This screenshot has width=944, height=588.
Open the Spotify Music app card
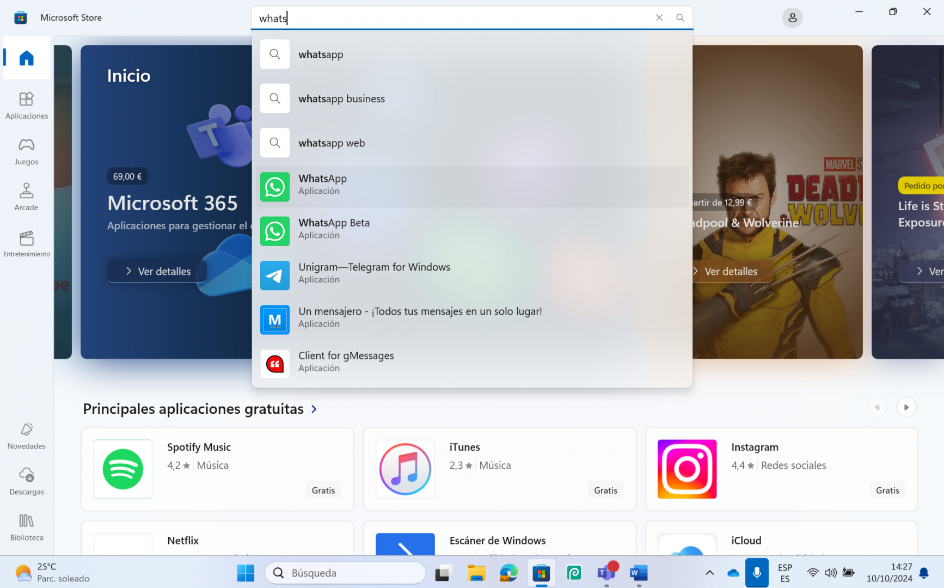[217, 469]
